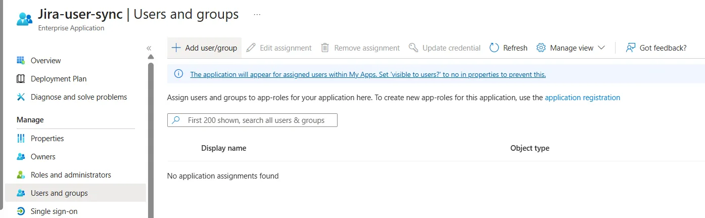Click sidebar scrollbar up arrow
The image size is (705, 218).
tap(151, 57)
